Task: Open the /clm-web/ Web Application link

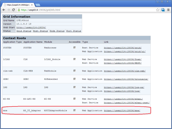Action: pos(125,71)
